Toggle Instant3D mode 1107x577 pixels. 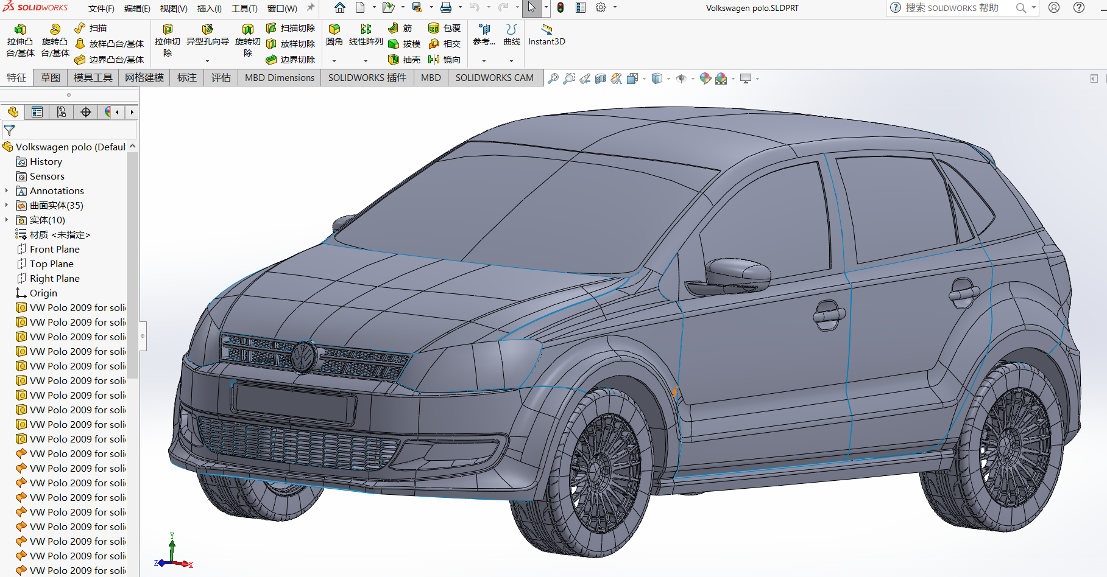click(546, 35)
